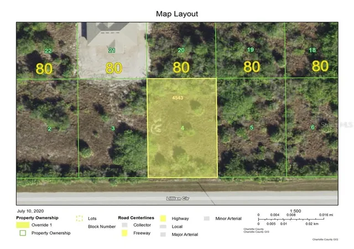354x249 pixels.
Task: Click the Highway yellow legend swatch
Action: 163,219
